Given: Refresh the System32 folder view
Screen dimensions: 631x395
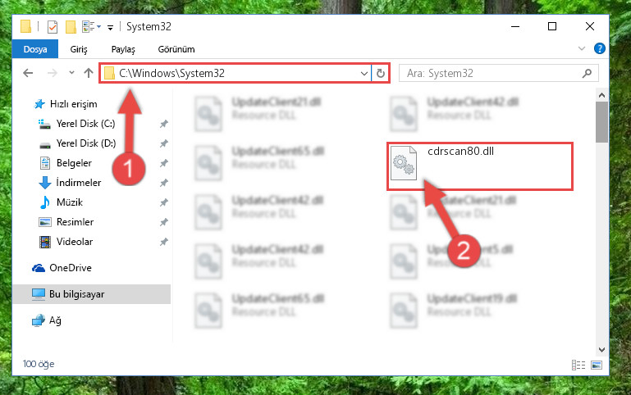Looking at the screenshot, I should [380, 73].
